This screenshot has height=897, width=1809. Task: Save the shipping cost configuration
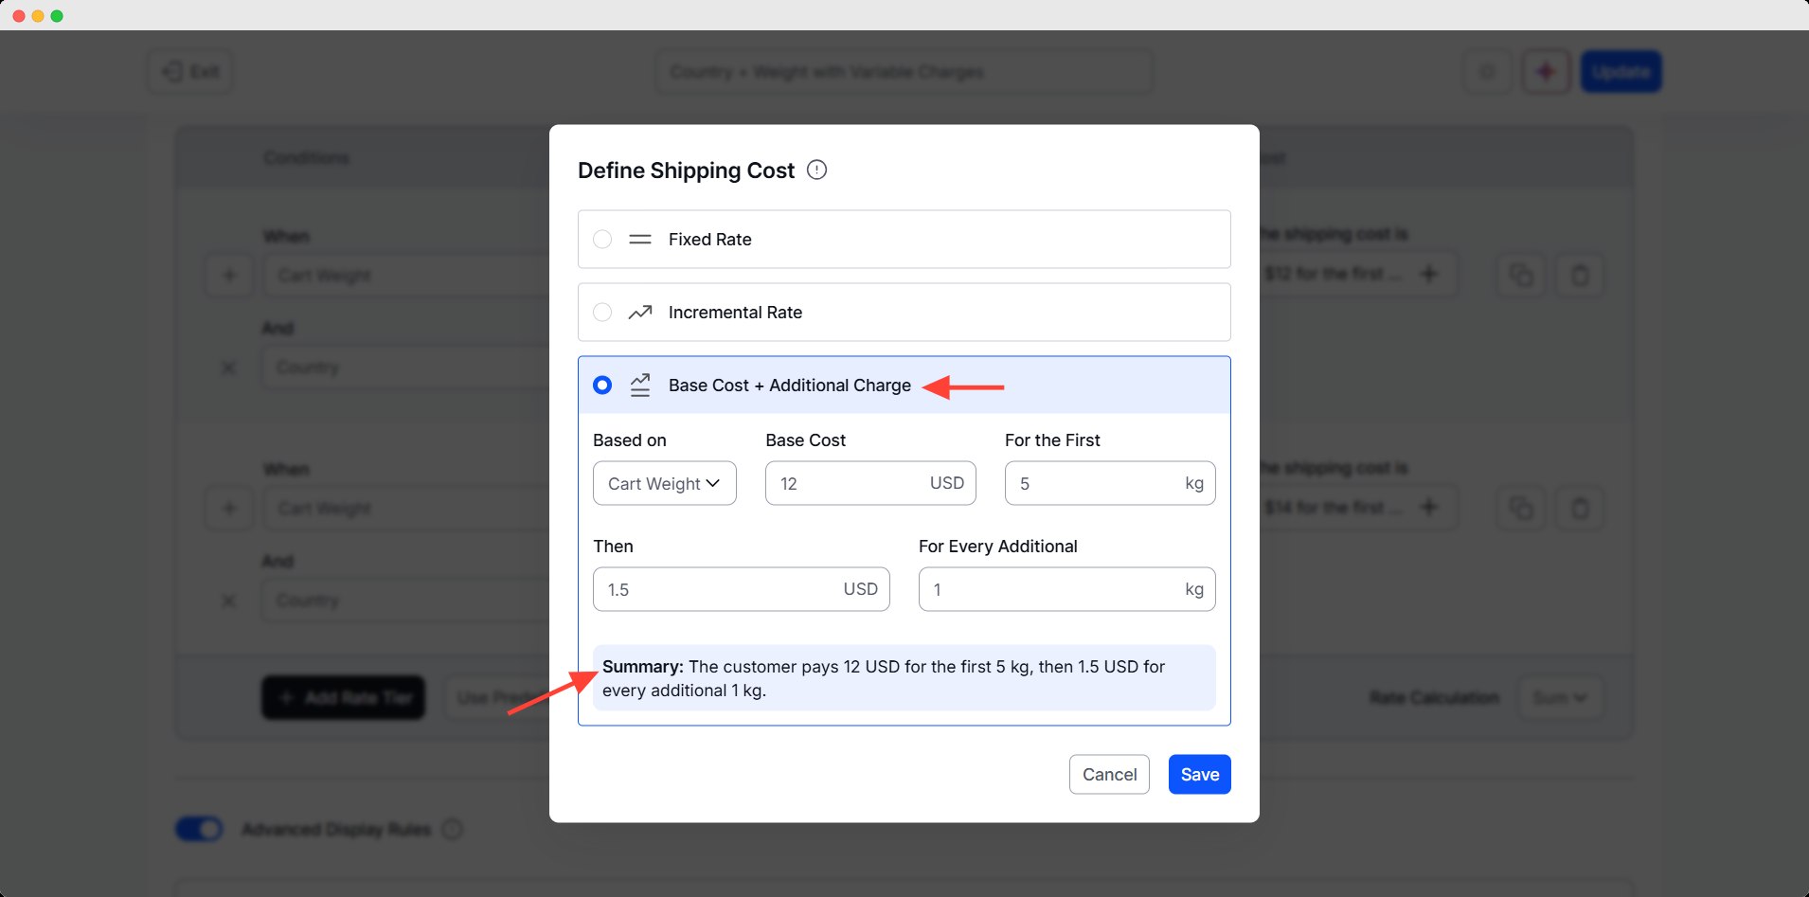pos(1198,774)
